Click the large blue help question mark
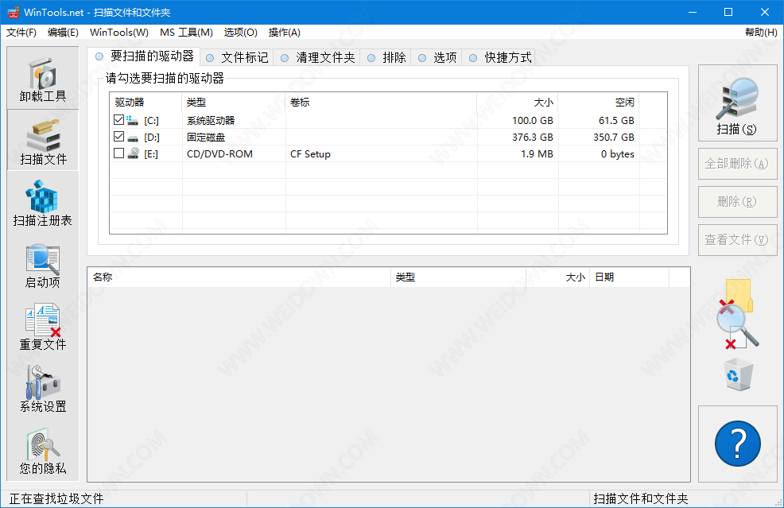 [x=738, y=444]
